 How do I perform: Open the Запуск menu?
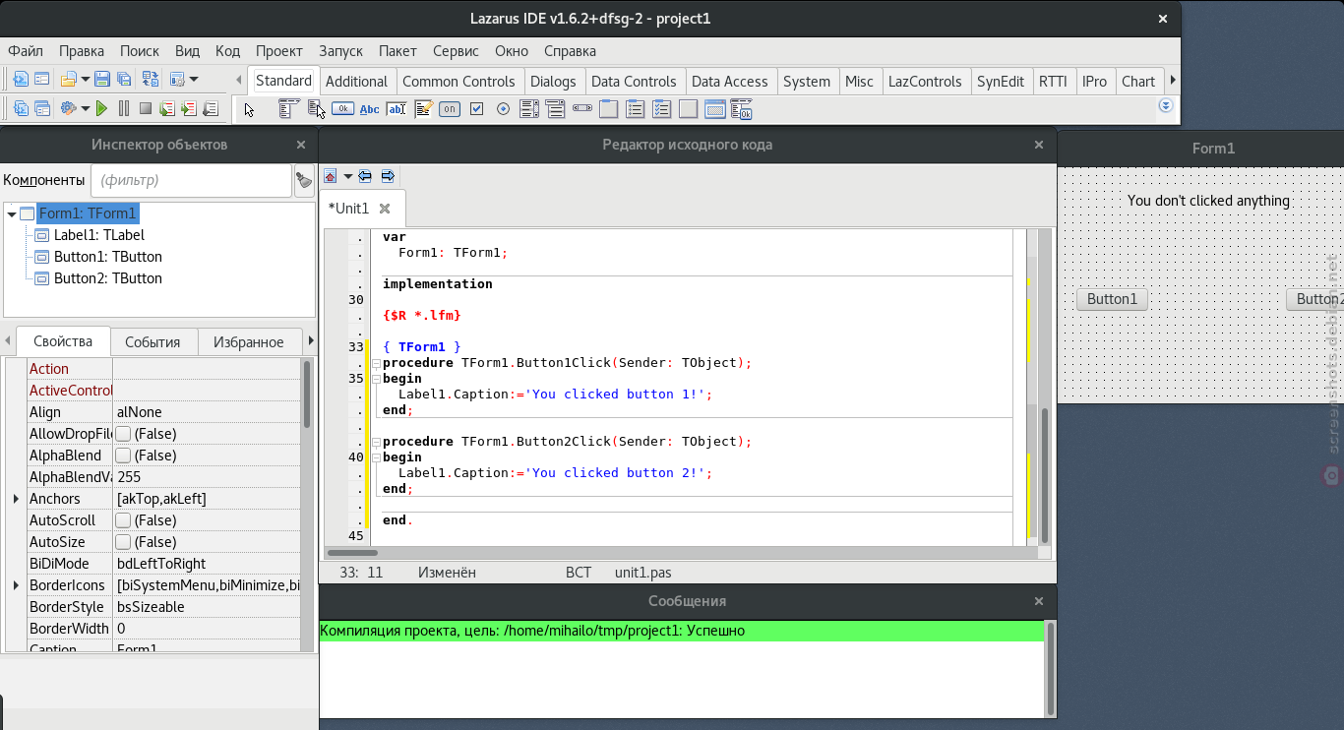(340, 51)
